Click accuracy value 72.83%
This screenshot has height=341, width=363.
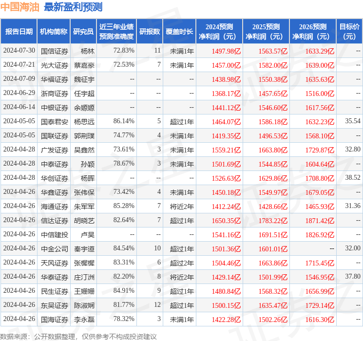point(124,51)
